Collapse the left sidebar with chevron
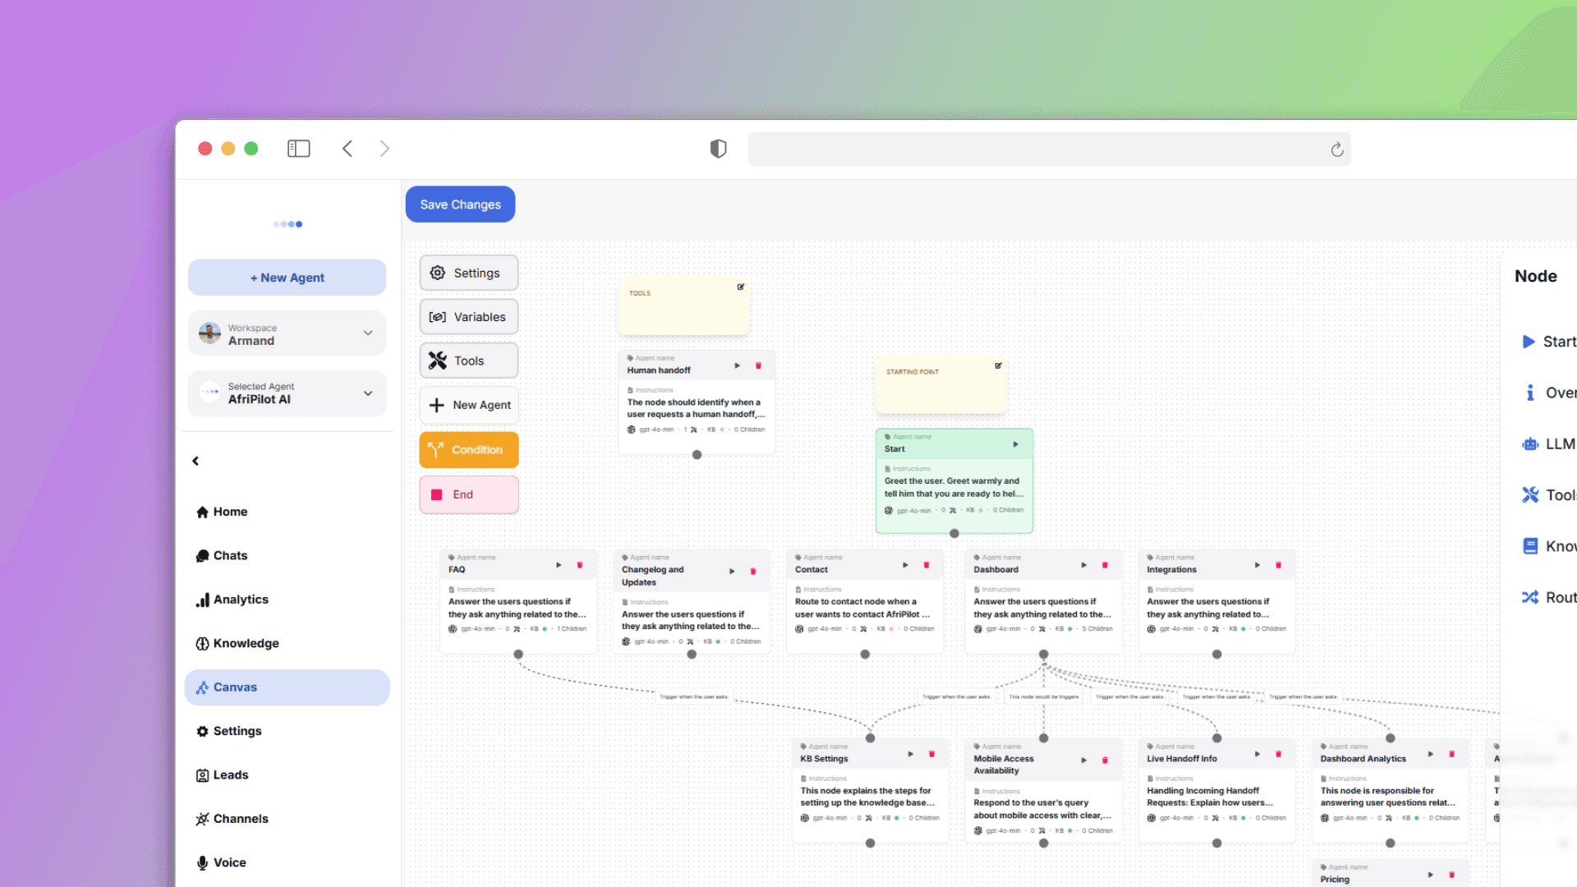 pyautogui.click(x=195, y=461)
